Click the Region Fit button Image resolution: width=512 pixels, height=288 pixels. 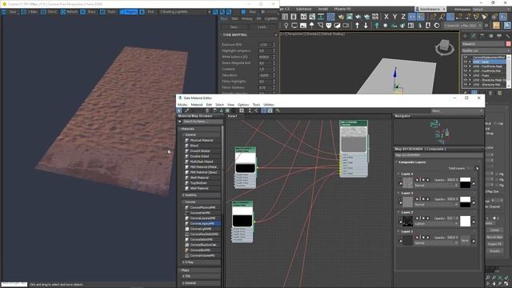tap(494, 244)
